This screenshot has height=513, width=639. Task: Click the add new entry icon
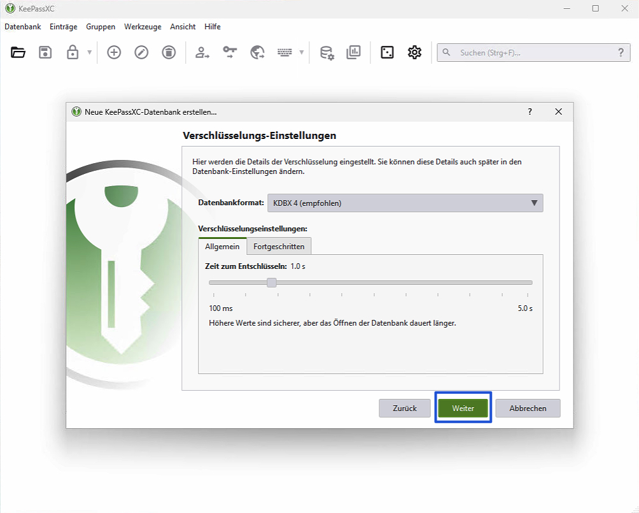114,53
